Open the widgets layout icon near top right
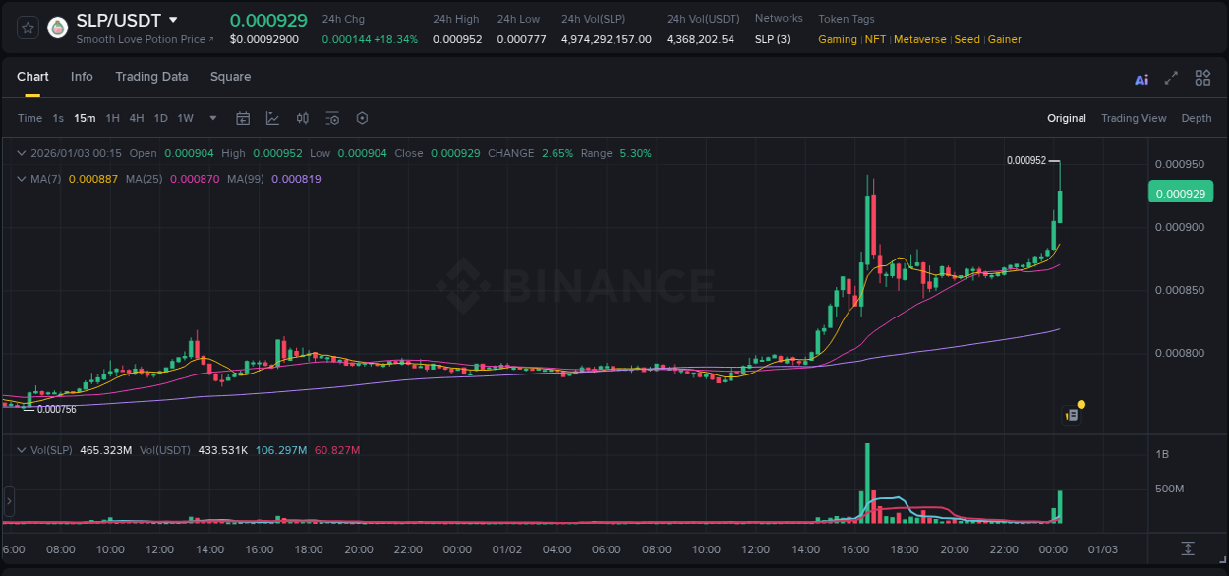The height and width of the screenshot is (576, 1229). (1202, 77)
